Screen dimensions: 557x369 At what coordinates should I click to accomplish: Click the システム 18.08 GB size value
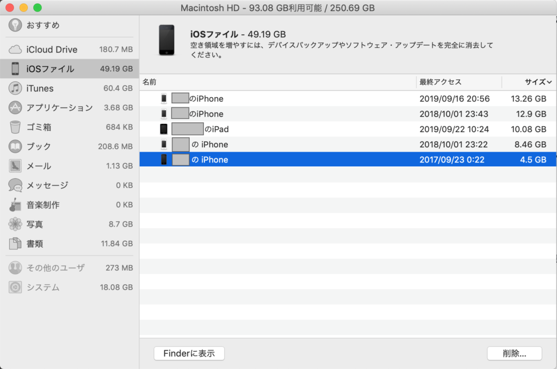(116, 287)
